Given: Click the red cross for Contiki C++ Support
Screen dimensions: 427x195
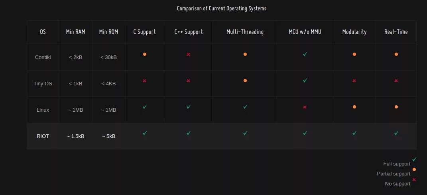Looking at the screenshot, I should (x=189, y=55).
